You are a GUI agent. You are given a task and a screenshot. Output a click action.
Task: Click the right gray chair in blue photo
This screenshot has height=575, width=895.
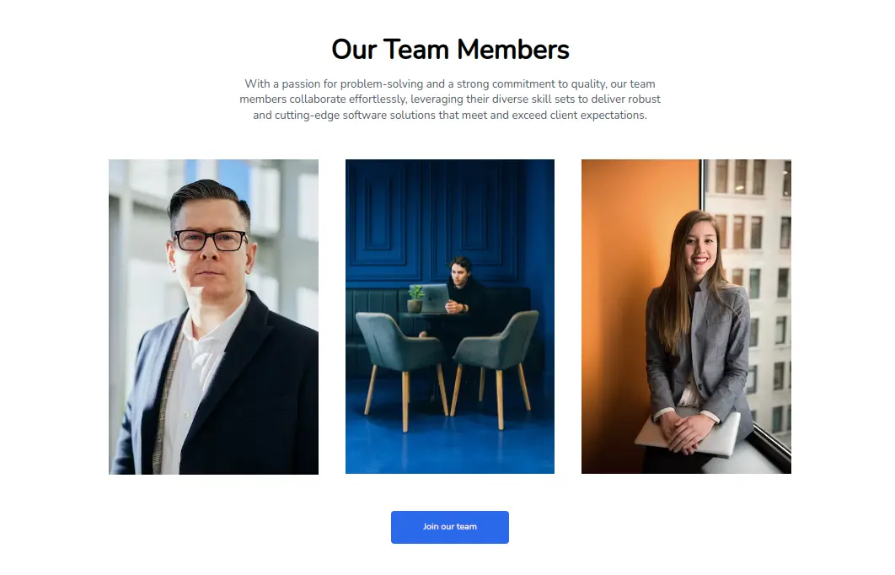(495, 365)
